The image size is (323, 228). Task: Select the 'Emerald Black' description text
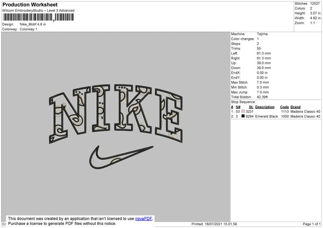pos(266,117)
